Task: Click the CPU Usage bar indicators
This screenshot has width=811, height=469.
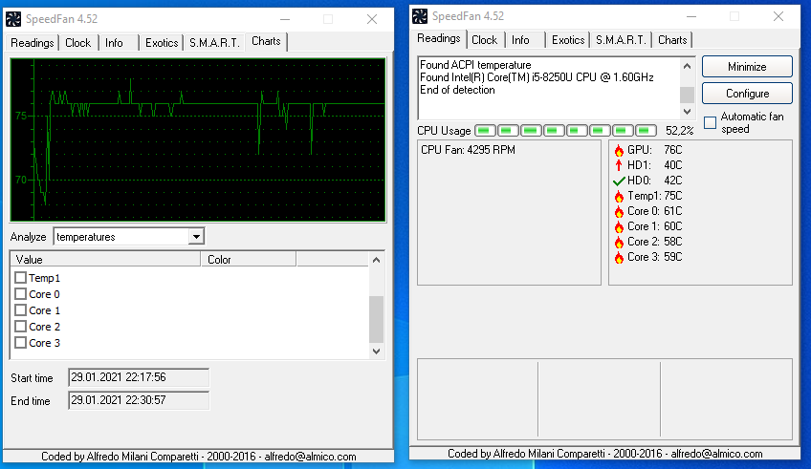Action: (x=565, y=131)
